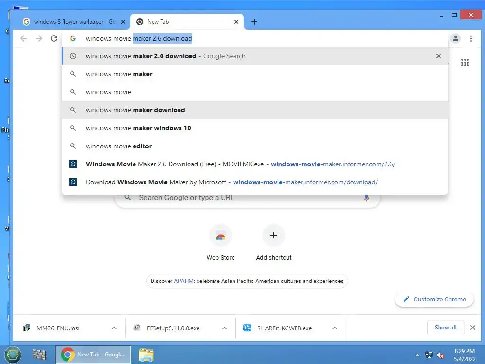Screen dimensions: 485x364
Task: Open windows-movie-maker.informer.com/2.6/ suggestion
Action: click(x=255, y=164)
